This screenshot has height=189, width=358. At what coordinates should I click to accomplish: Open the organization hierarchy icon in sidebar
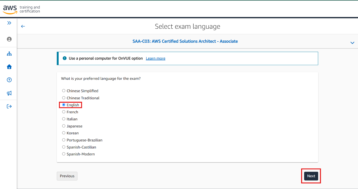(x=9, y=54)
